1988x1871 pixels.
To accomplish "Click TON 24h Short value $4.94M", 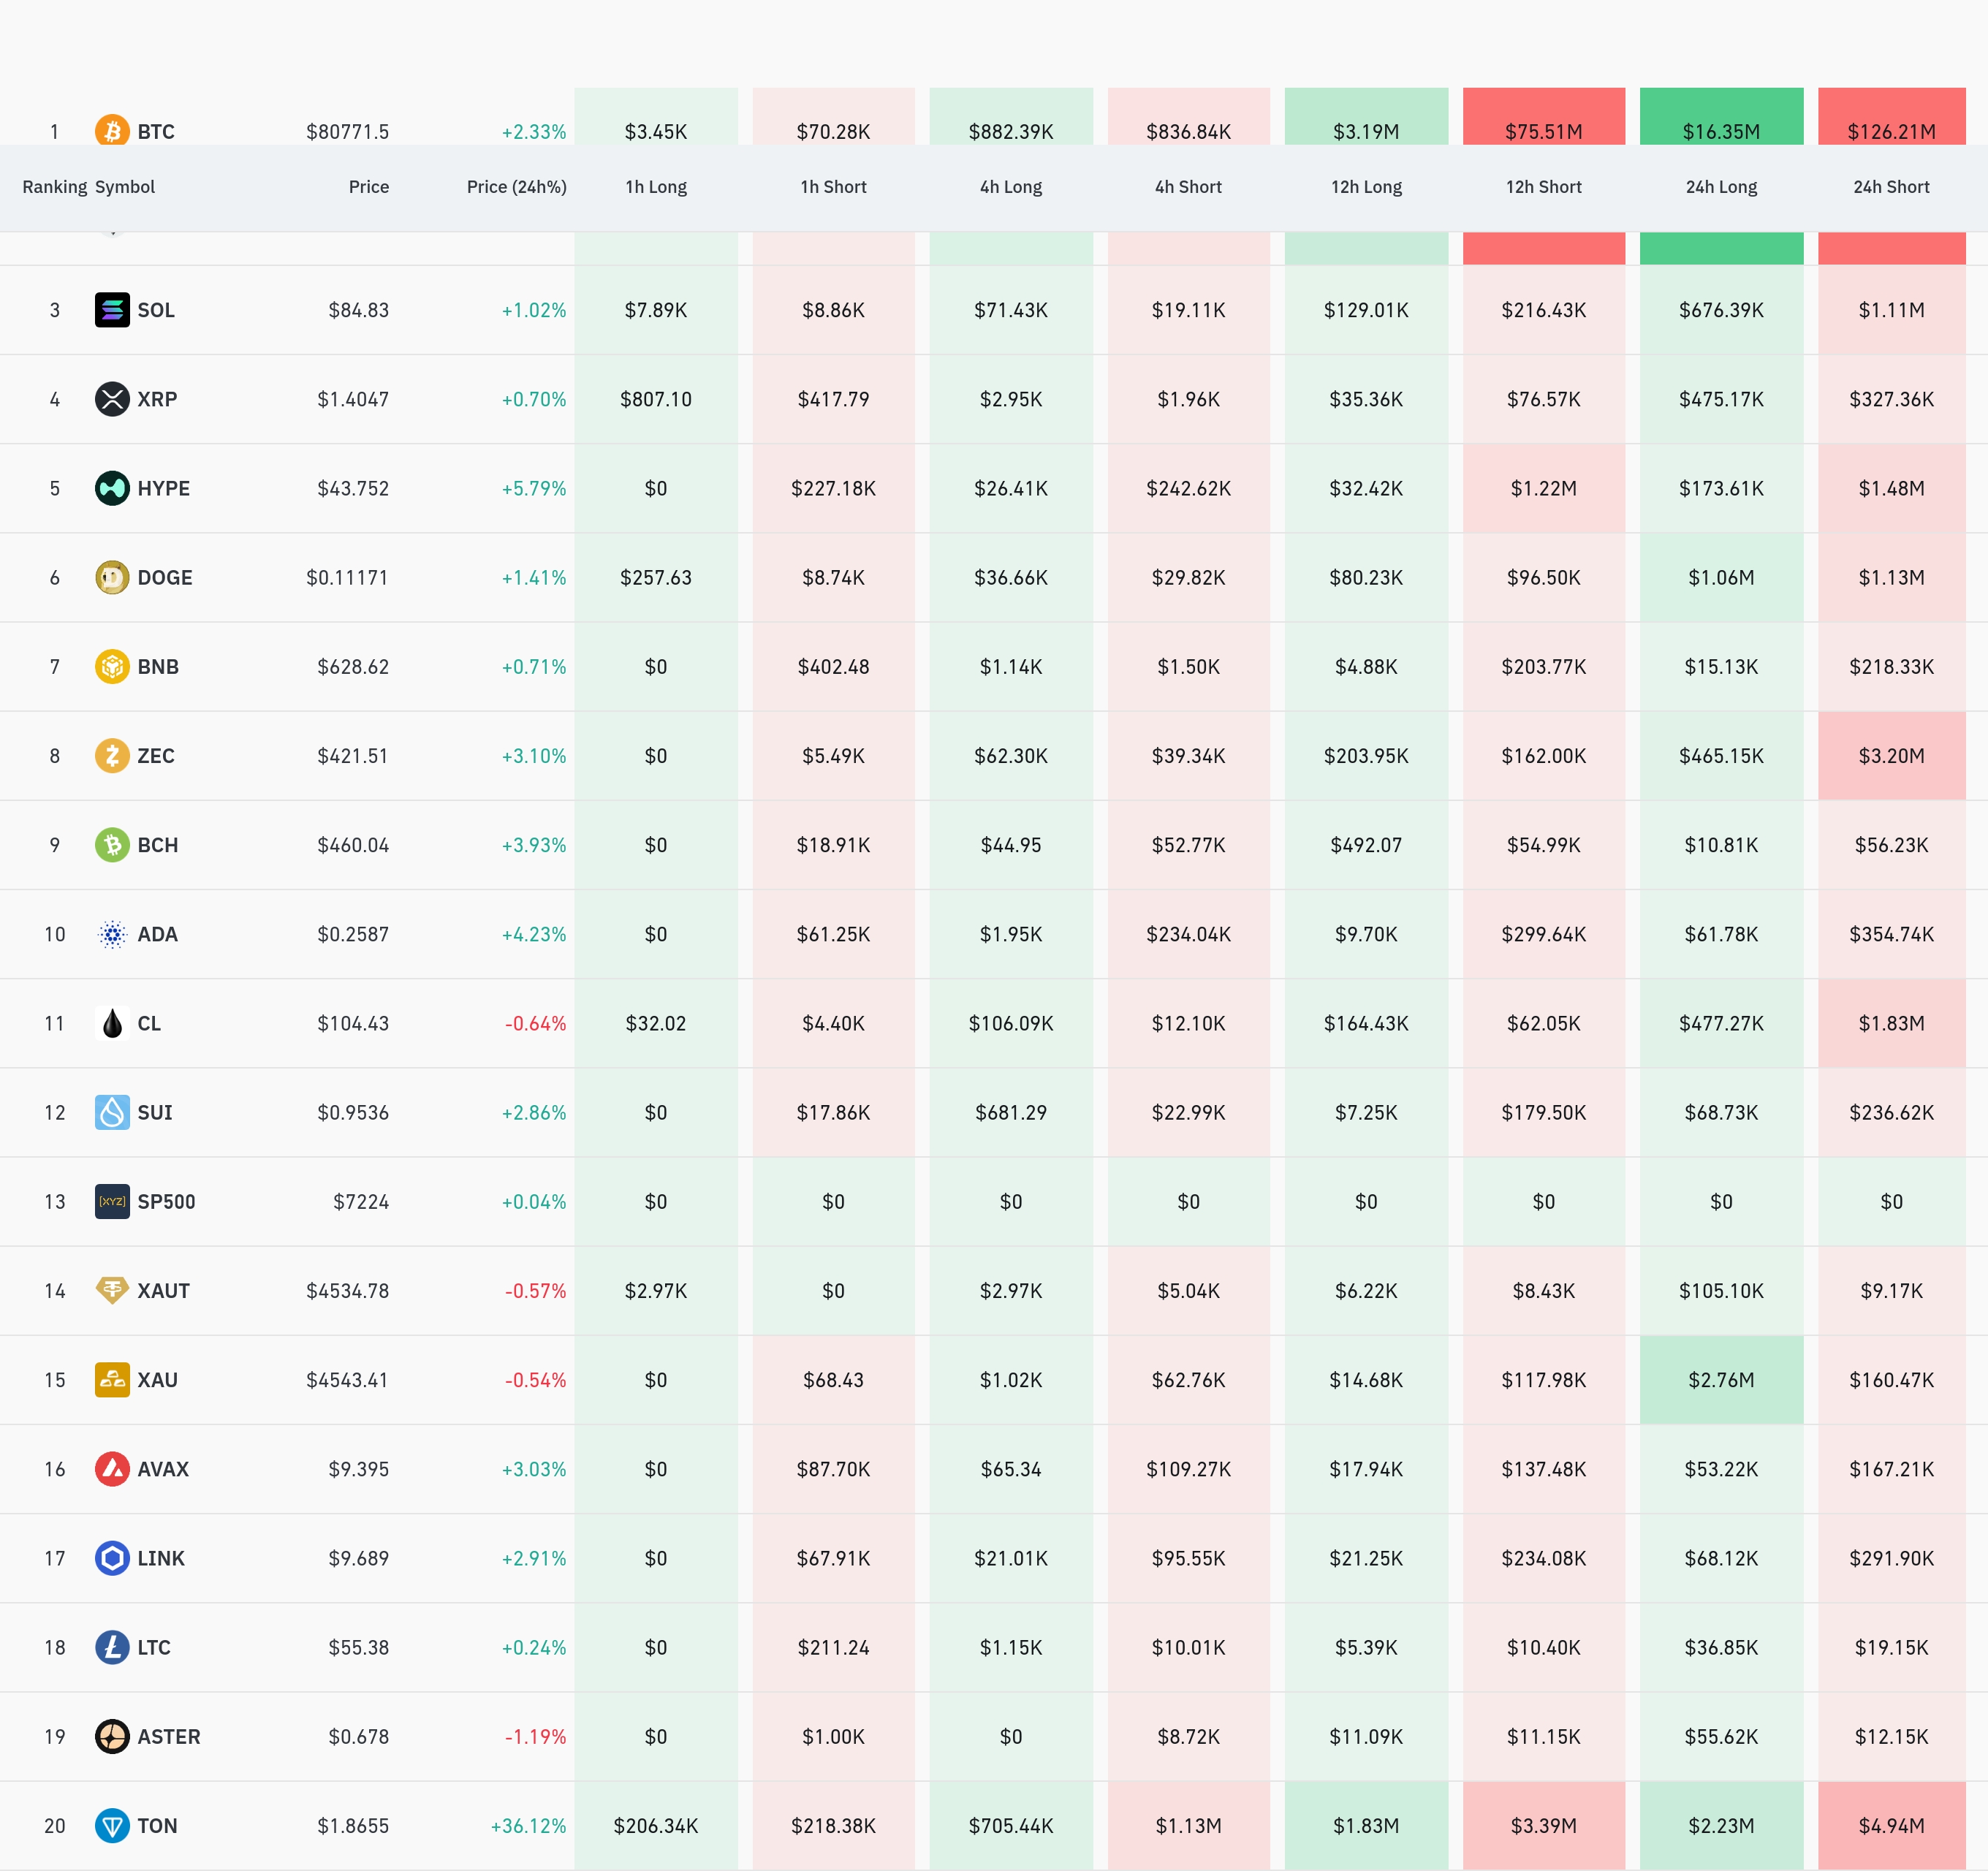I will coord(1892,1826).
